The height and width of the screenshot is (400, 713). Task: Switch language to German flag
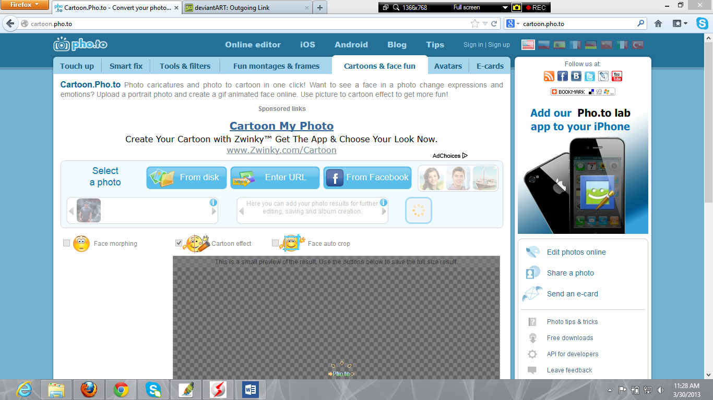pyautogui.click(x=591, y=45)
